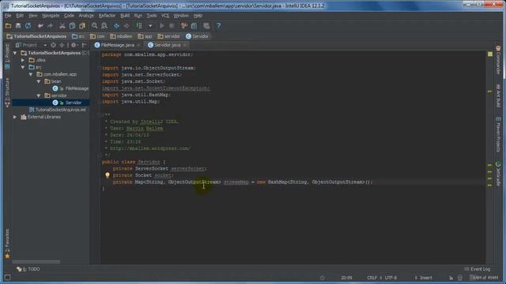Click the Help question mark icon
The height and width of the screenshot is (284, 506).
tap(218, 26)
